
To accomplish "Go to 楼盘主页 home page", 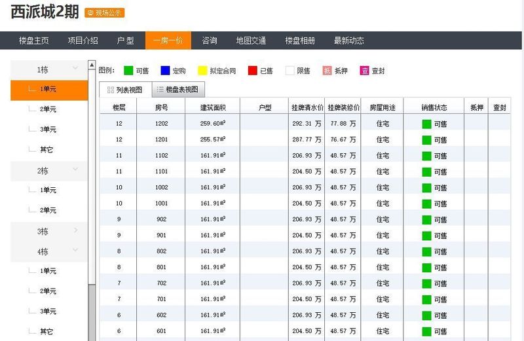I will coord(34,41).
